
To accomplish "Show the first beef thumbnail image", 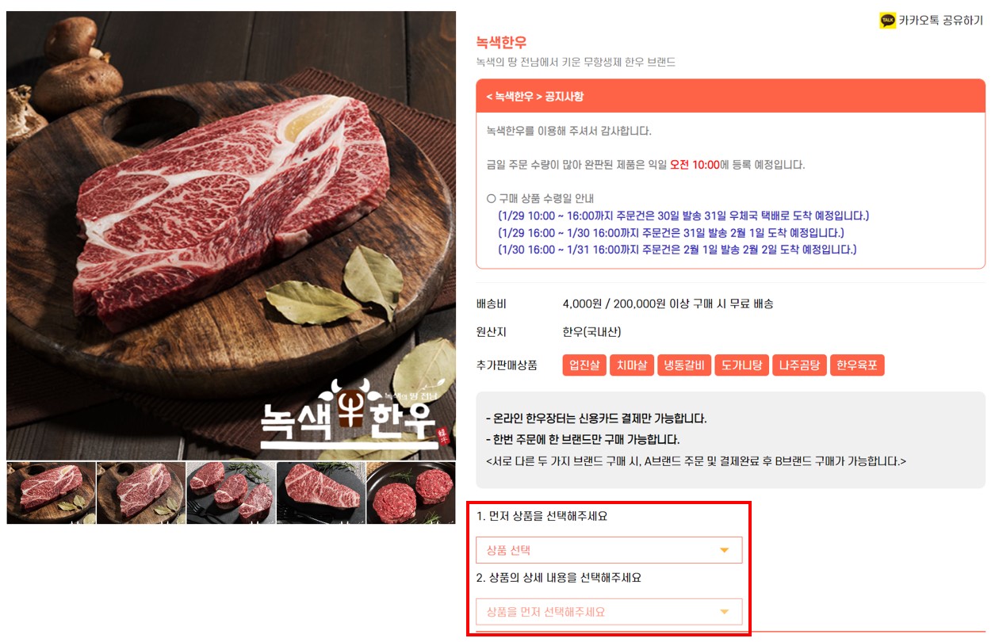I will click(51, 493).
